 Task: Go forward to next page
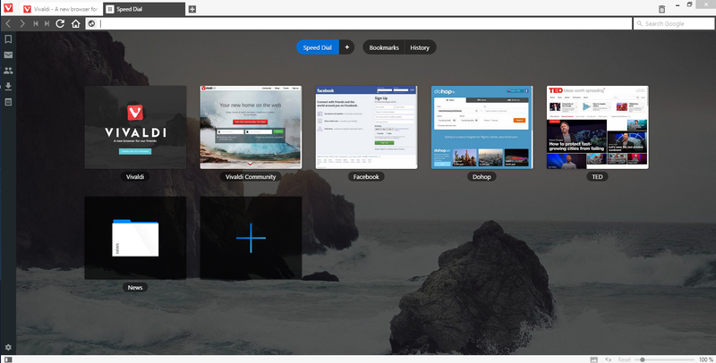21,23
